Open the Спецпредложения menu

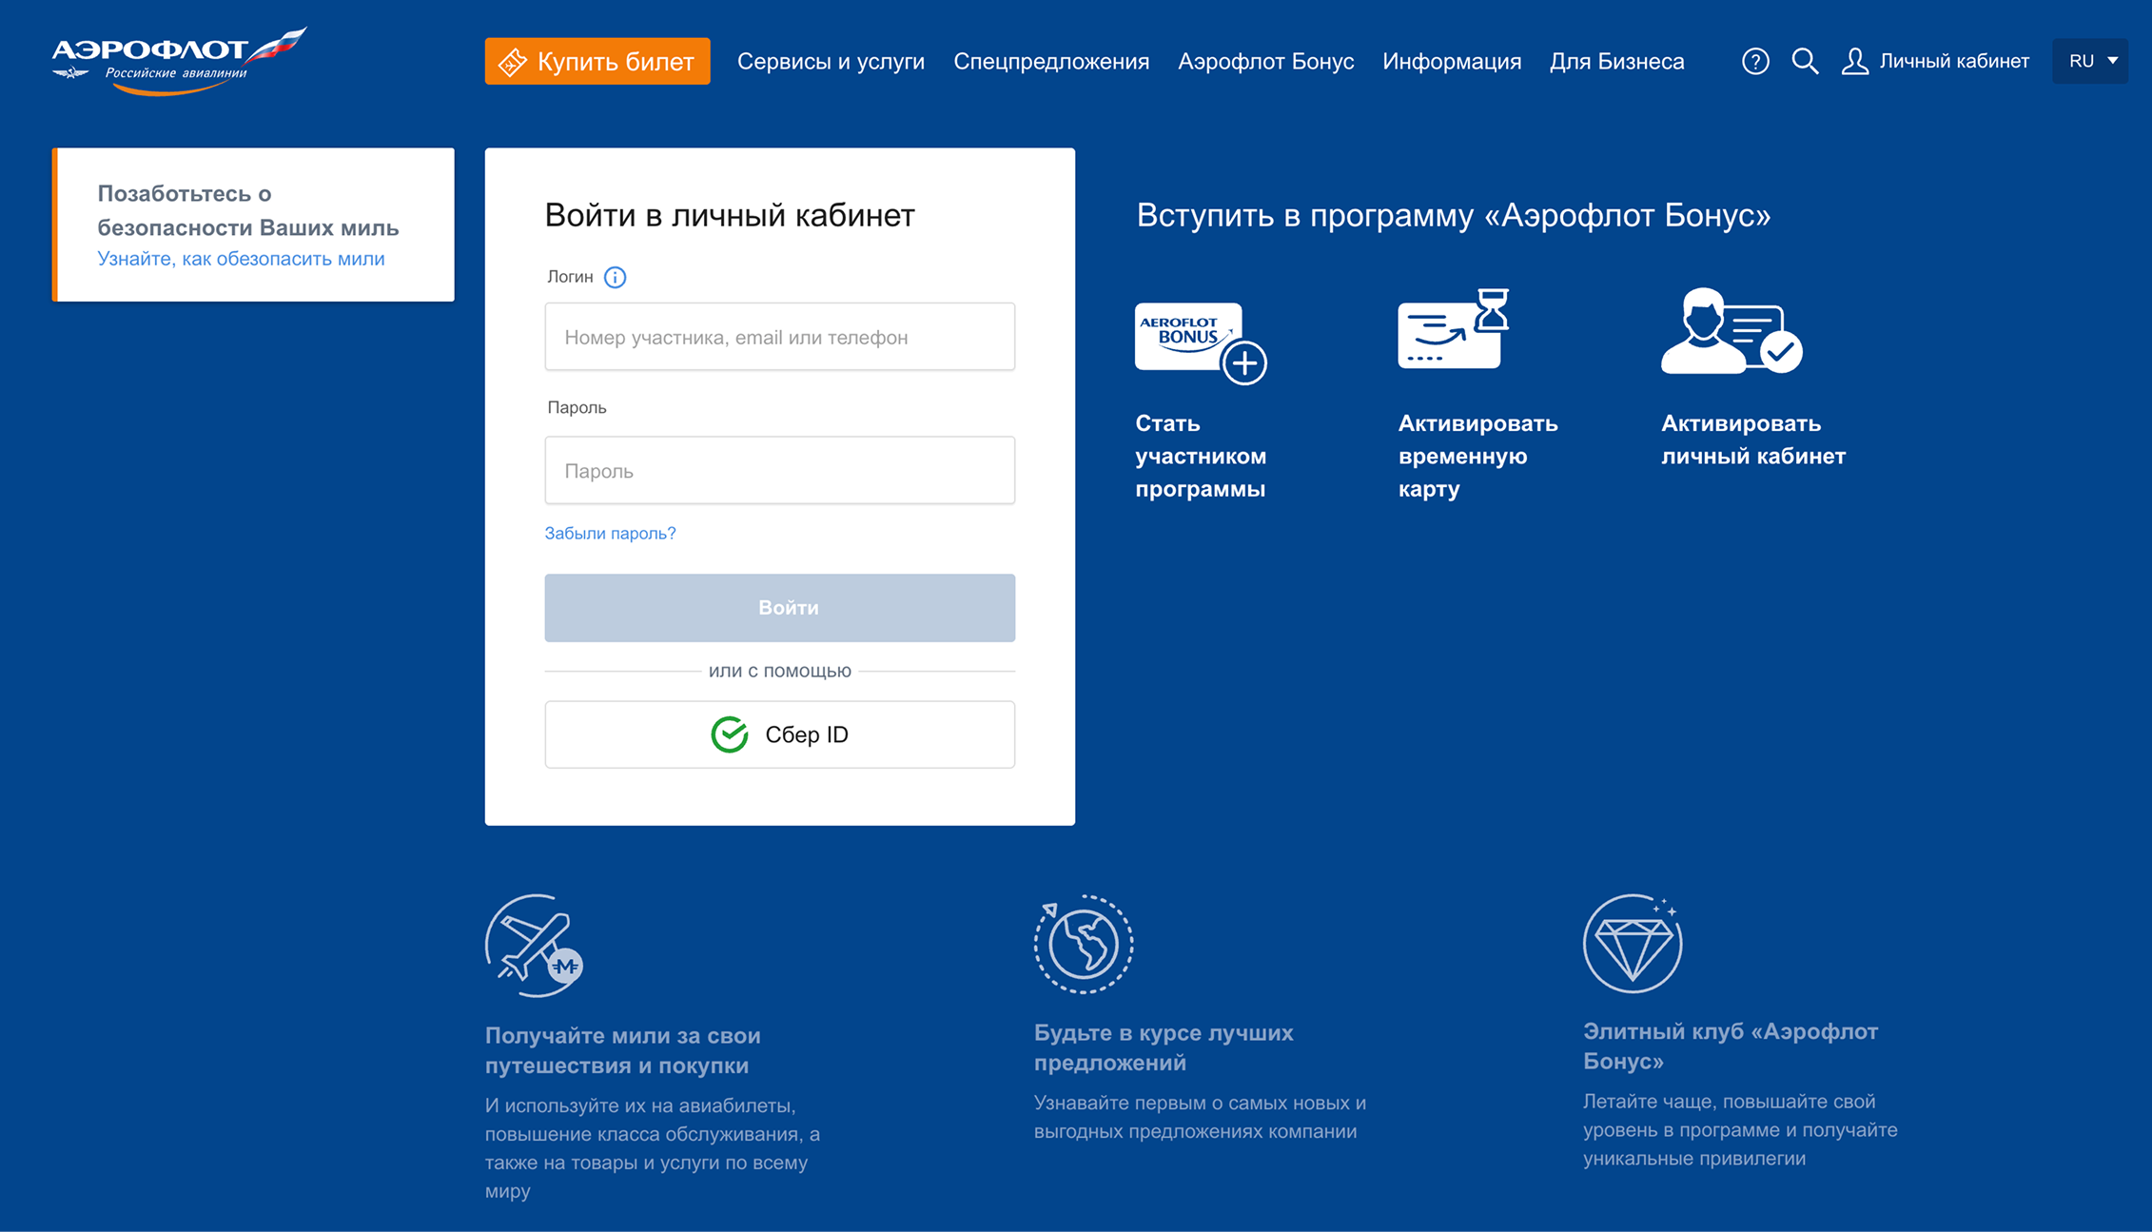click(1051, 62)
